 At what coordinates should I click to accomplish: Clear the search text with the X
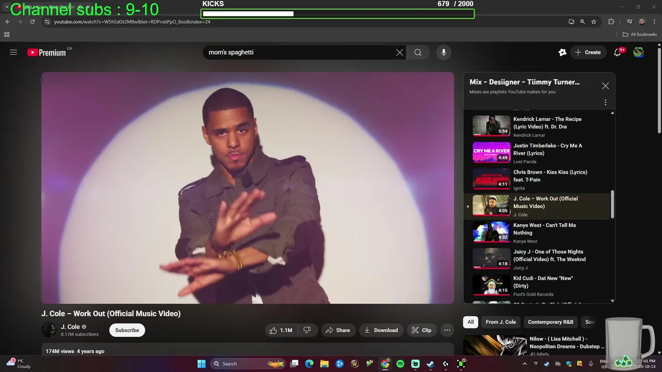(x=399, y=52)
